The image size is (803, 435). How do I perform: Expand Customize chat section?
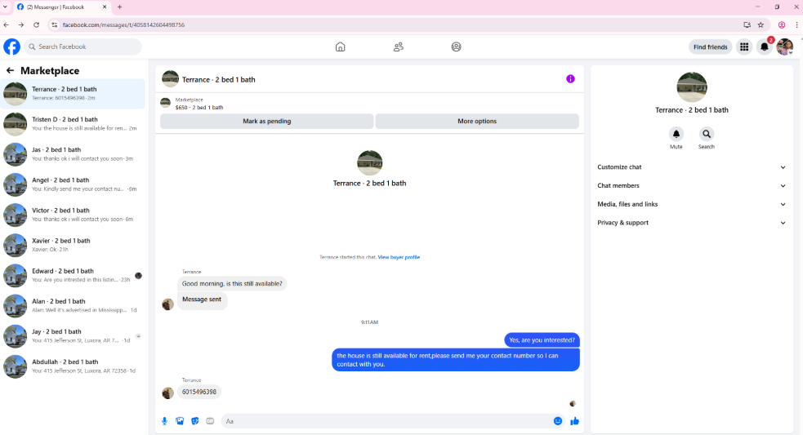691,167
